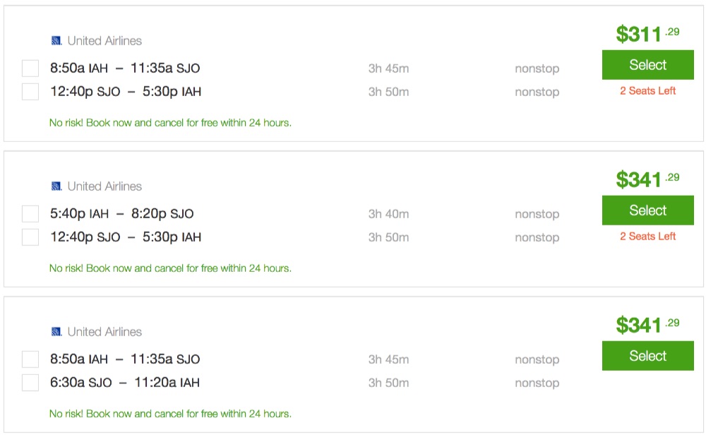
Task: Click the 3h 40m flight duration
Action: (388, 214)
